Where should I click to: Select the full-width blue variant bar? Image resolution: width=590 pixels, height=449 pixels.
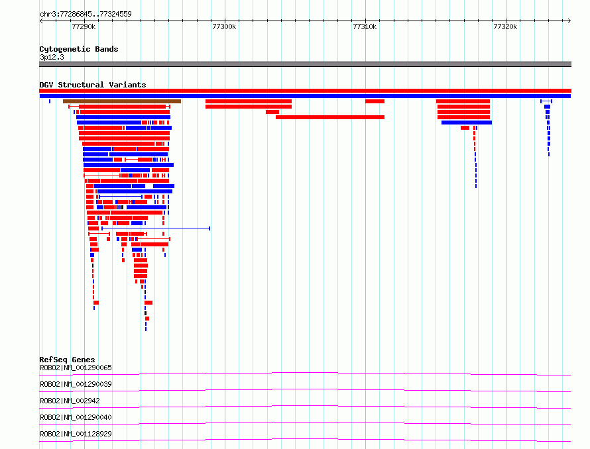tap(305, 96)
